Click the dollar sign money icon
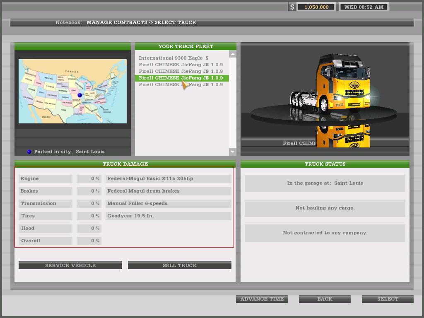 click(292, 7)
